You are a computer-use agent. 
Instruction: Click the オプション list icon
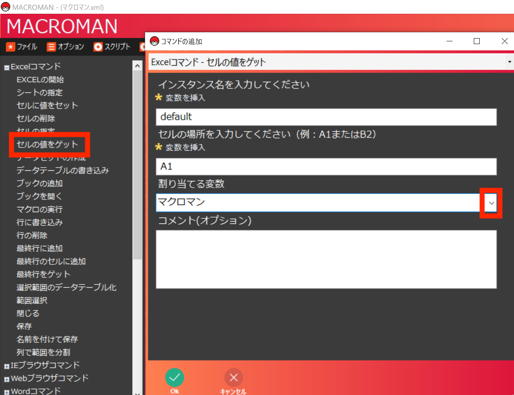pyautogui.click(x=51, y=47)
